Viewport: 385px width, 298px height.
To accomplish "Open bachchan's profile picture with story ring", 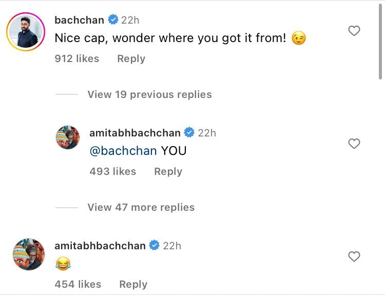I will [25, 32].
